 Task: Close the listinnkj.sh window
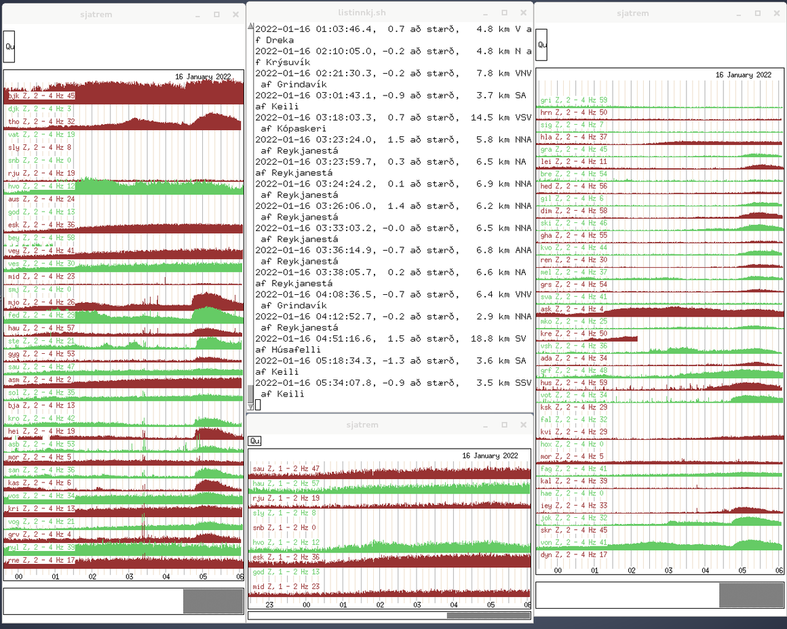click(x=524, y=13)
